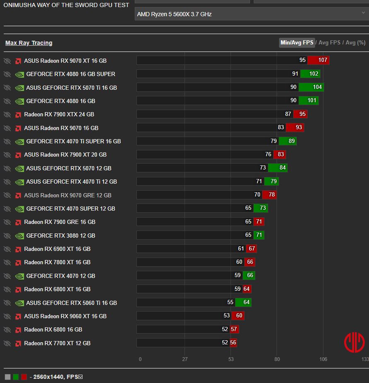Click AMD logo beside Radeon RX 7900 XTX
This screenshot has height=383, width=369.
click(18, 115)
